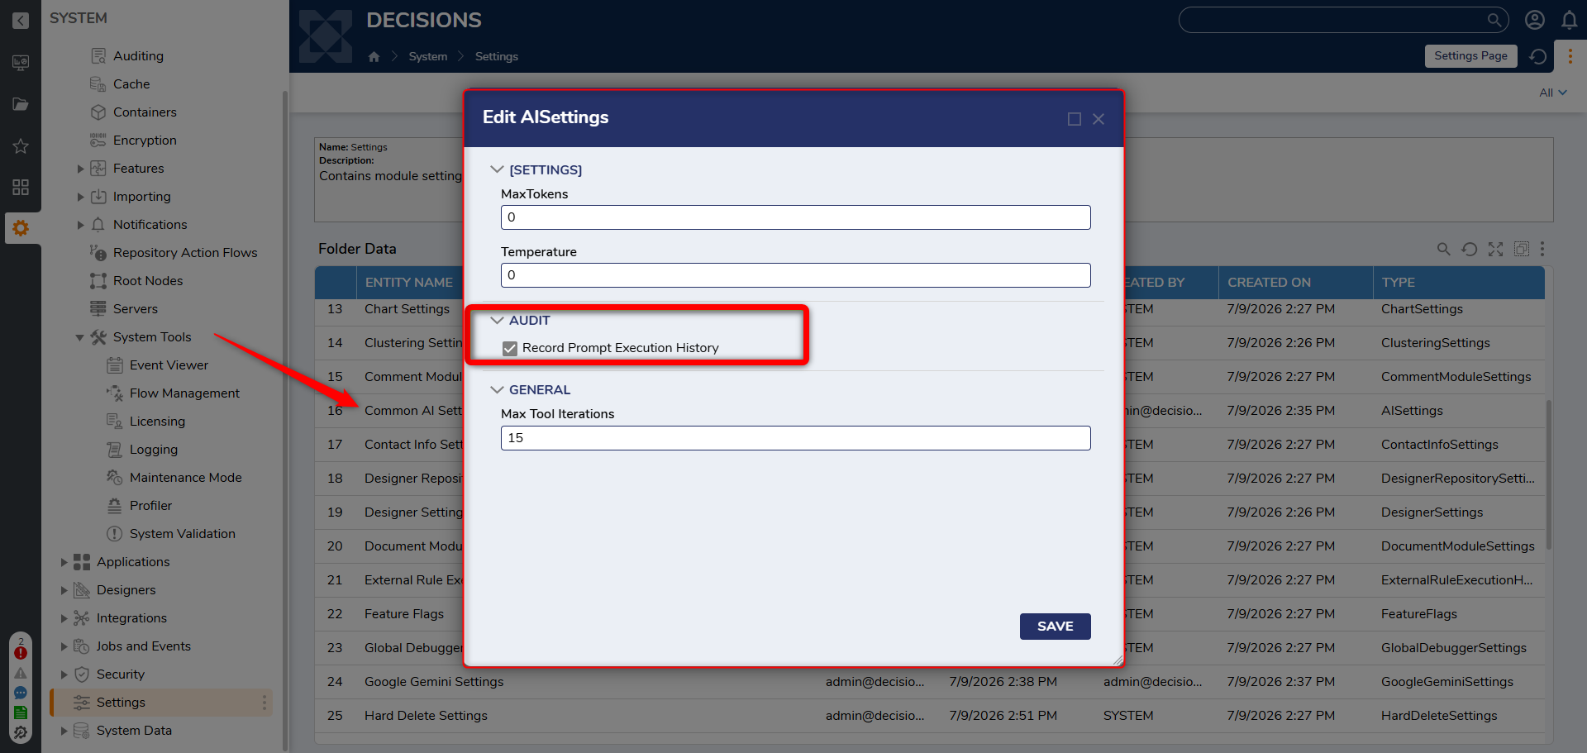Click the Temperature input field

(796, 275)
